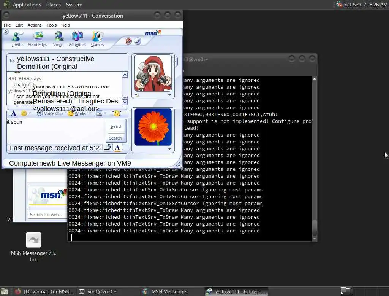
Task: Click the terminal scrollbar up arrow
Action: pos(314,79)
